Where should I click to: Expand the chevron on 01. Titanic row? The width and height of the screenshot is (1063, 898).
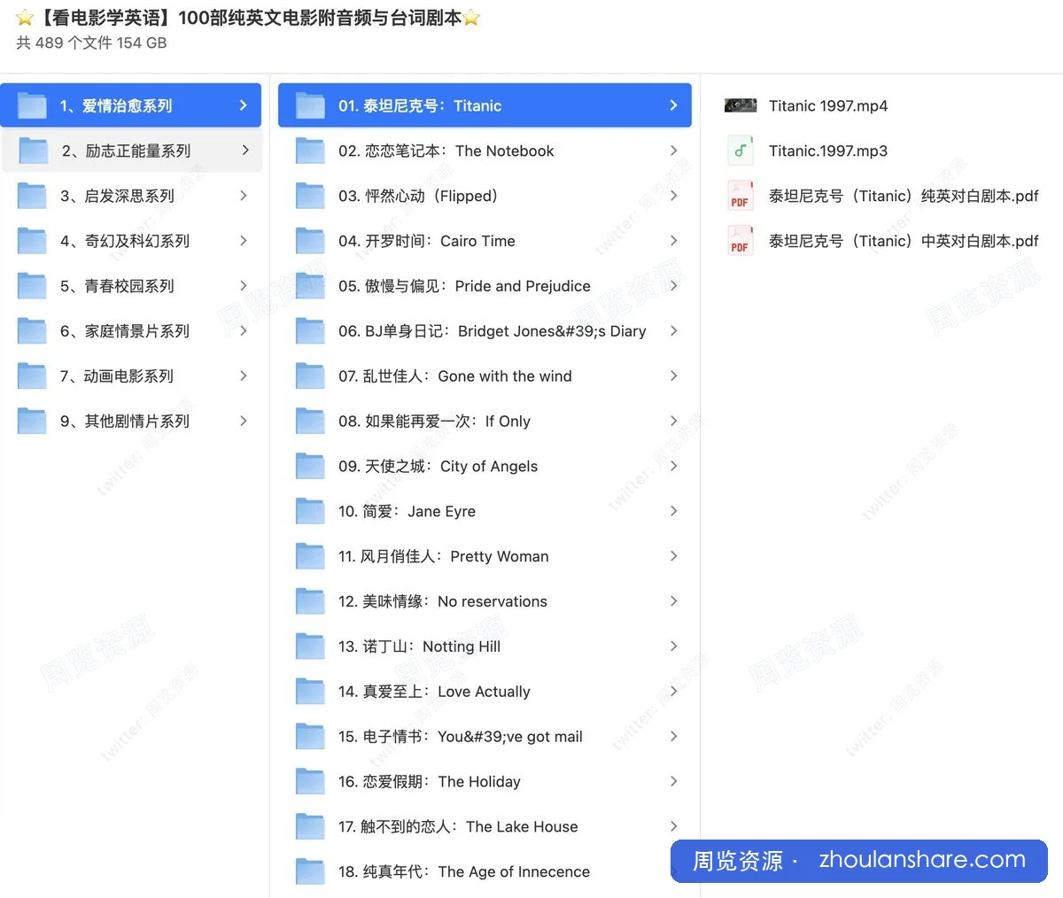673,105
